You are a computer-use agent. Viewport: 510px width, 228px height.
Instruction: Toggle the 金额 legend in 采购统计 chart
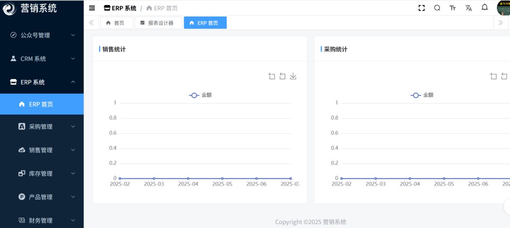pyautogui.click(x=422, y=95)
